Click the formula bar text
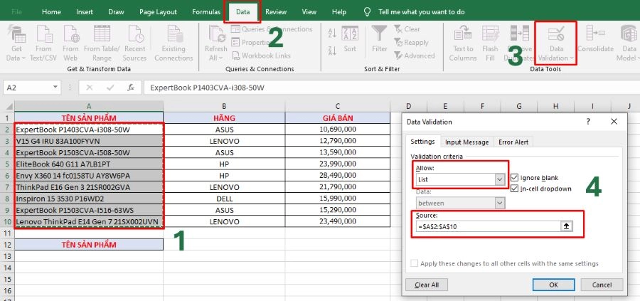The image size is (640, 301). [208, 88]
